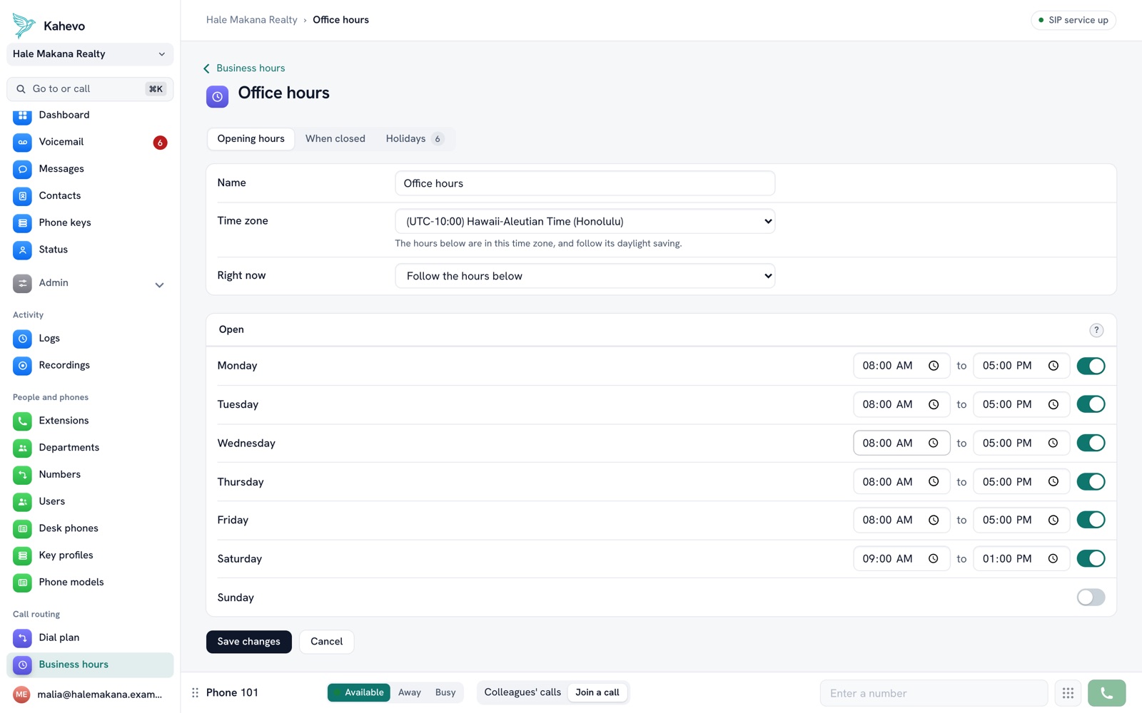This screenshot has width=1142, height=713.
Task: Open the Numbers icon
Action: point(22,476)
